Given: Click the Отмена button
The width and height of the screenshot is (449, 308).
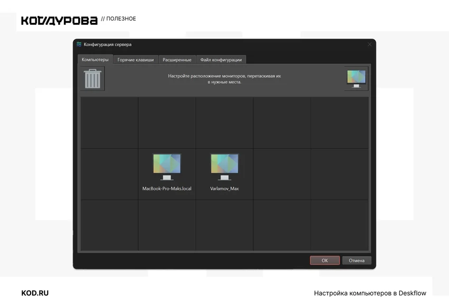Looking at the screenshot, I should coord(357,260).
